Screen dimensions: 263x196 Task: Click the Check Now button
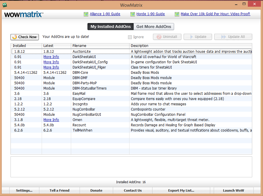25,37
